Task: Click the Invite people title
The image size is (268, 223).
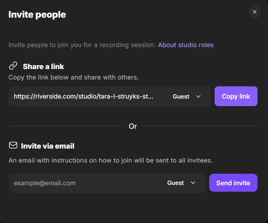Action: [x=37, y=15]
